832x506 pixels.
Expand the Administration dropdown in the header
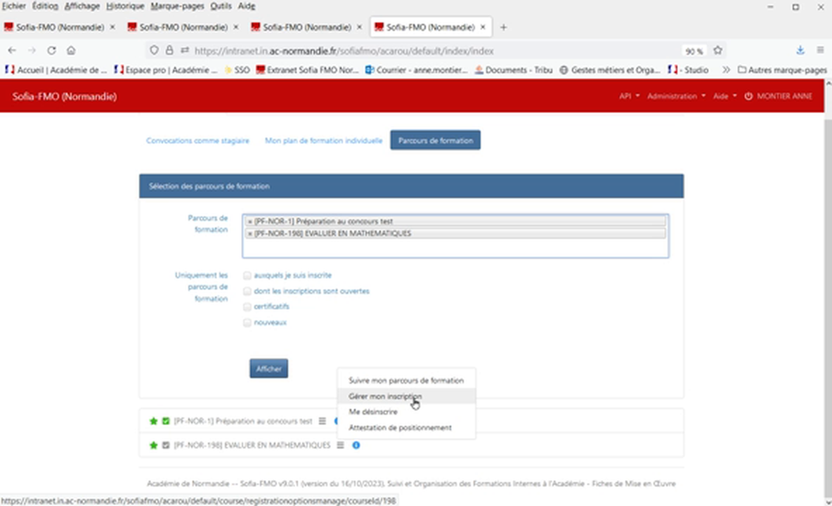coord(676,96)
